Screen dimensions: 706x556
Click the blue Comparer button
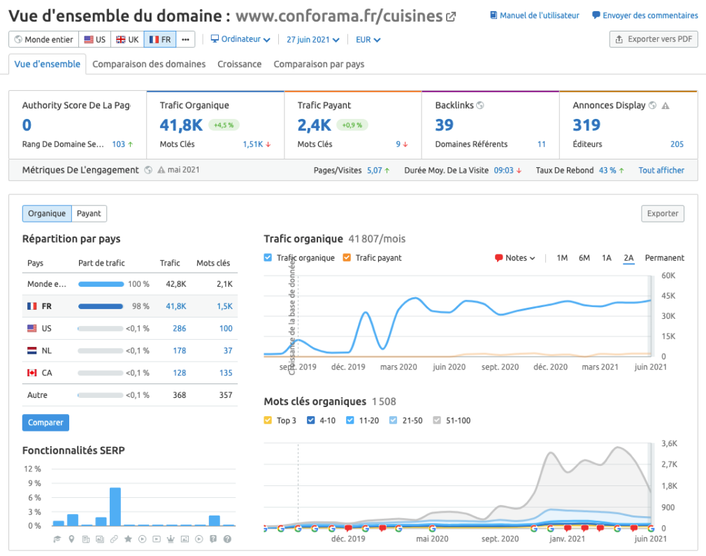coord(45,422)
